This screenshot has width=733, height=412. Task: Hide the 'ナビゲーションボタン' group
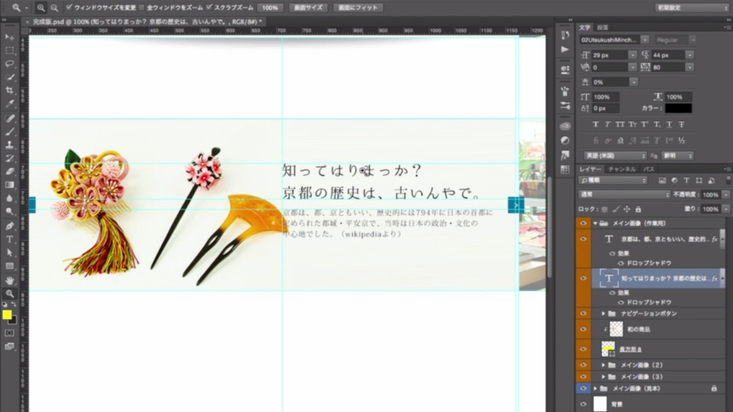click(x=583, y=314)
